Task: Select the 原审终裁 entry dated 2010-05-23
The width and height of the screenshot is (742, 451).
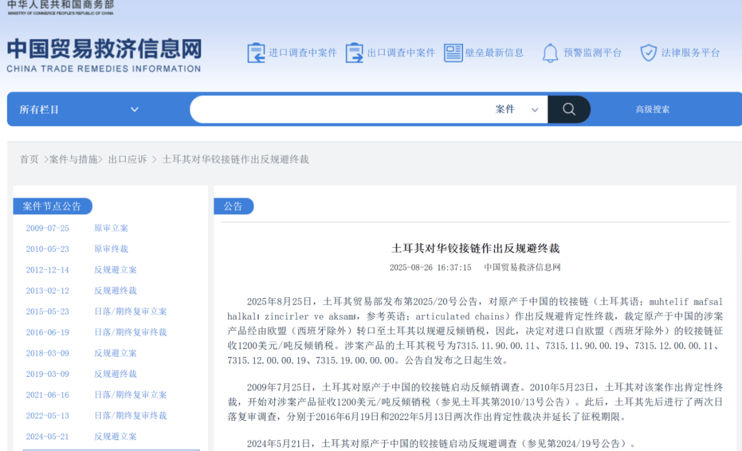Action: tap(110, 248)
